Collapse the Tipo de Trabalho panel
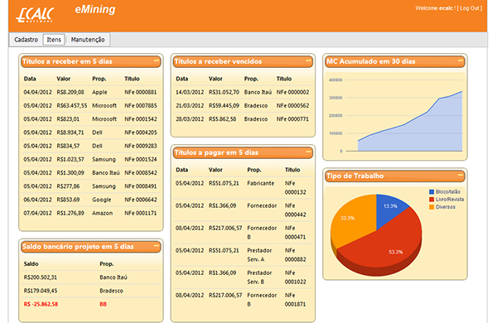Viewport: 497px width, 323px height. [x=461, y=175]
